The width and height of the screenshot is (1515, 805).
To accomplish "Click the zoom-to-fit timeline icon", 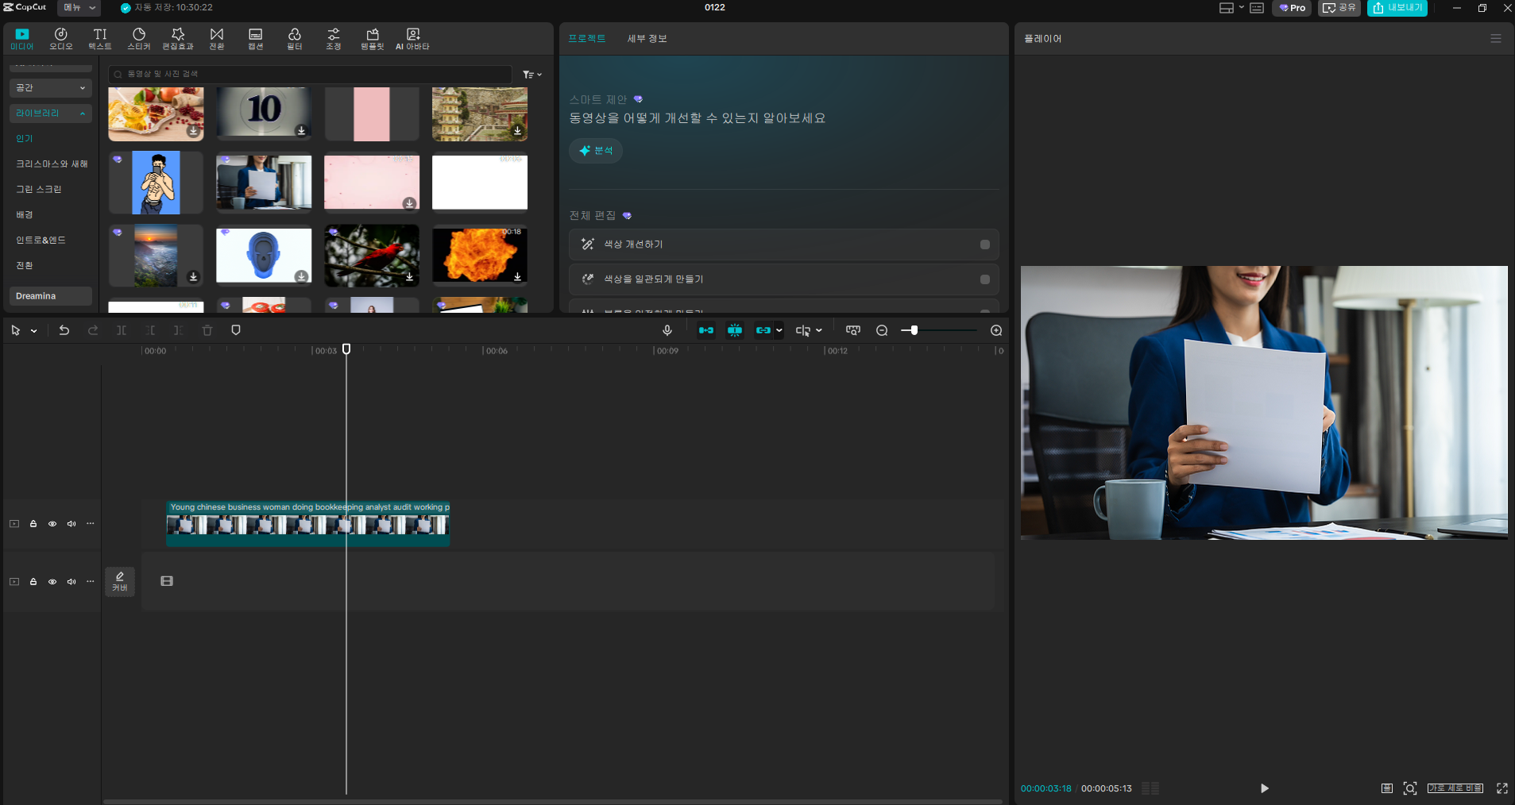I will (x=853, y=330).
